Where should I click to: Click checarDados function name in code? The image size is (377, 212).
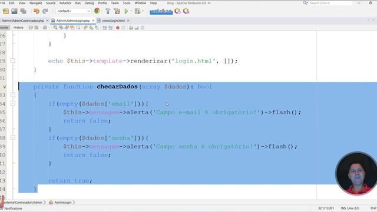click(x=117, y=87)
